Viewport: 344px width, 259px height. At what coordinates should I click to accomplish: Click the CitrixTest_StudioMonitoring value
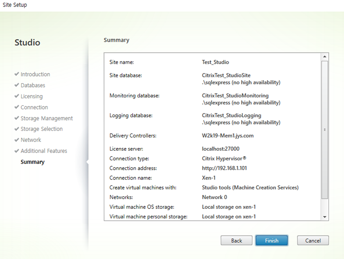coord(235,95)
